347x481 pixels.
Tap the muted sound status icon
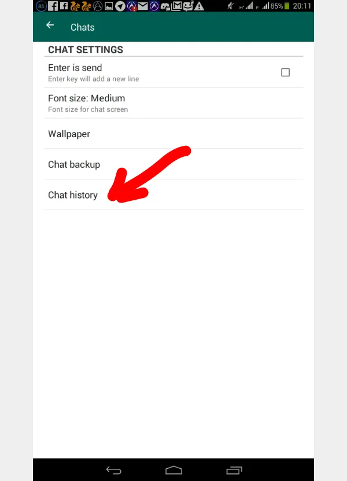coord(231,6)
